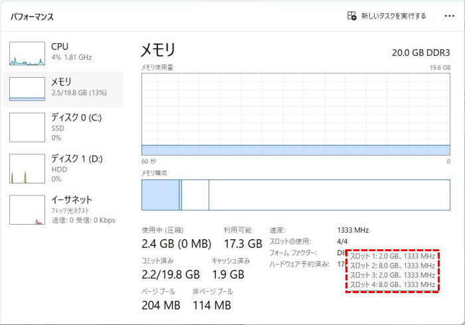Click the 使用中 (圧縮) value 2.4 GB
465x325 pixels.
click(x=176, y=244)
